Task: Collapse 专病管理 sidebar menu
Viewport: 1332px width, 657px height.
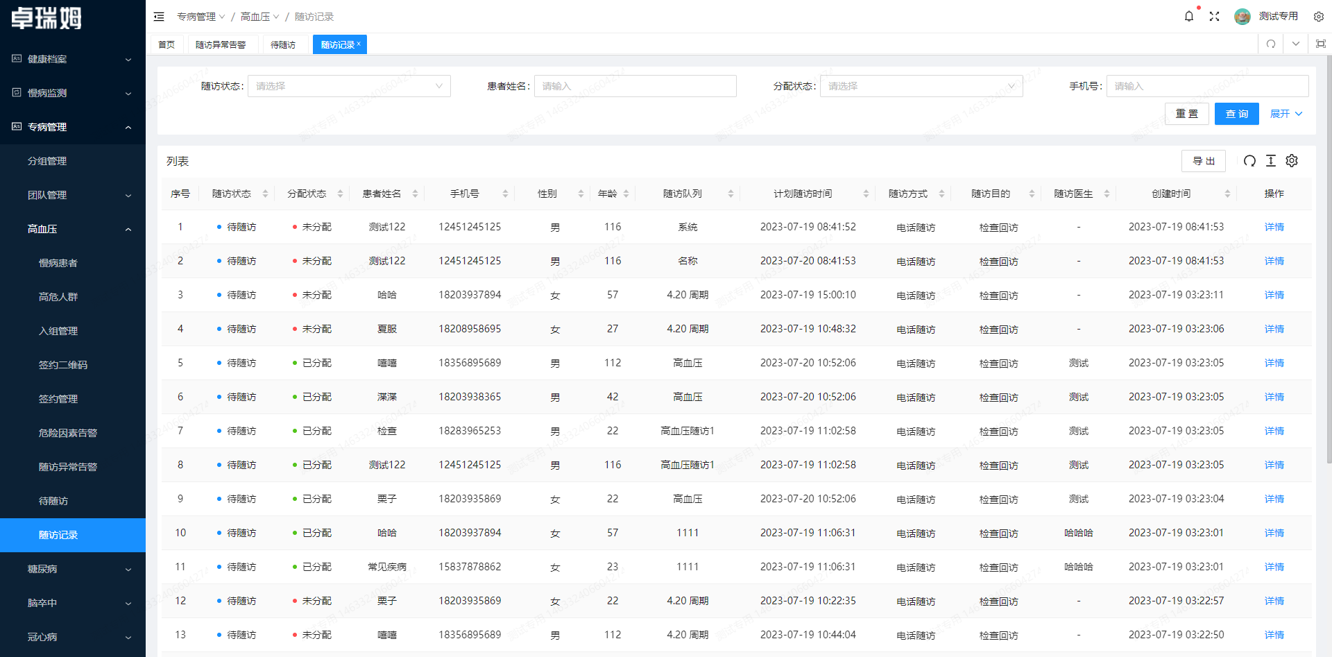Action: [x=73, y=127]
